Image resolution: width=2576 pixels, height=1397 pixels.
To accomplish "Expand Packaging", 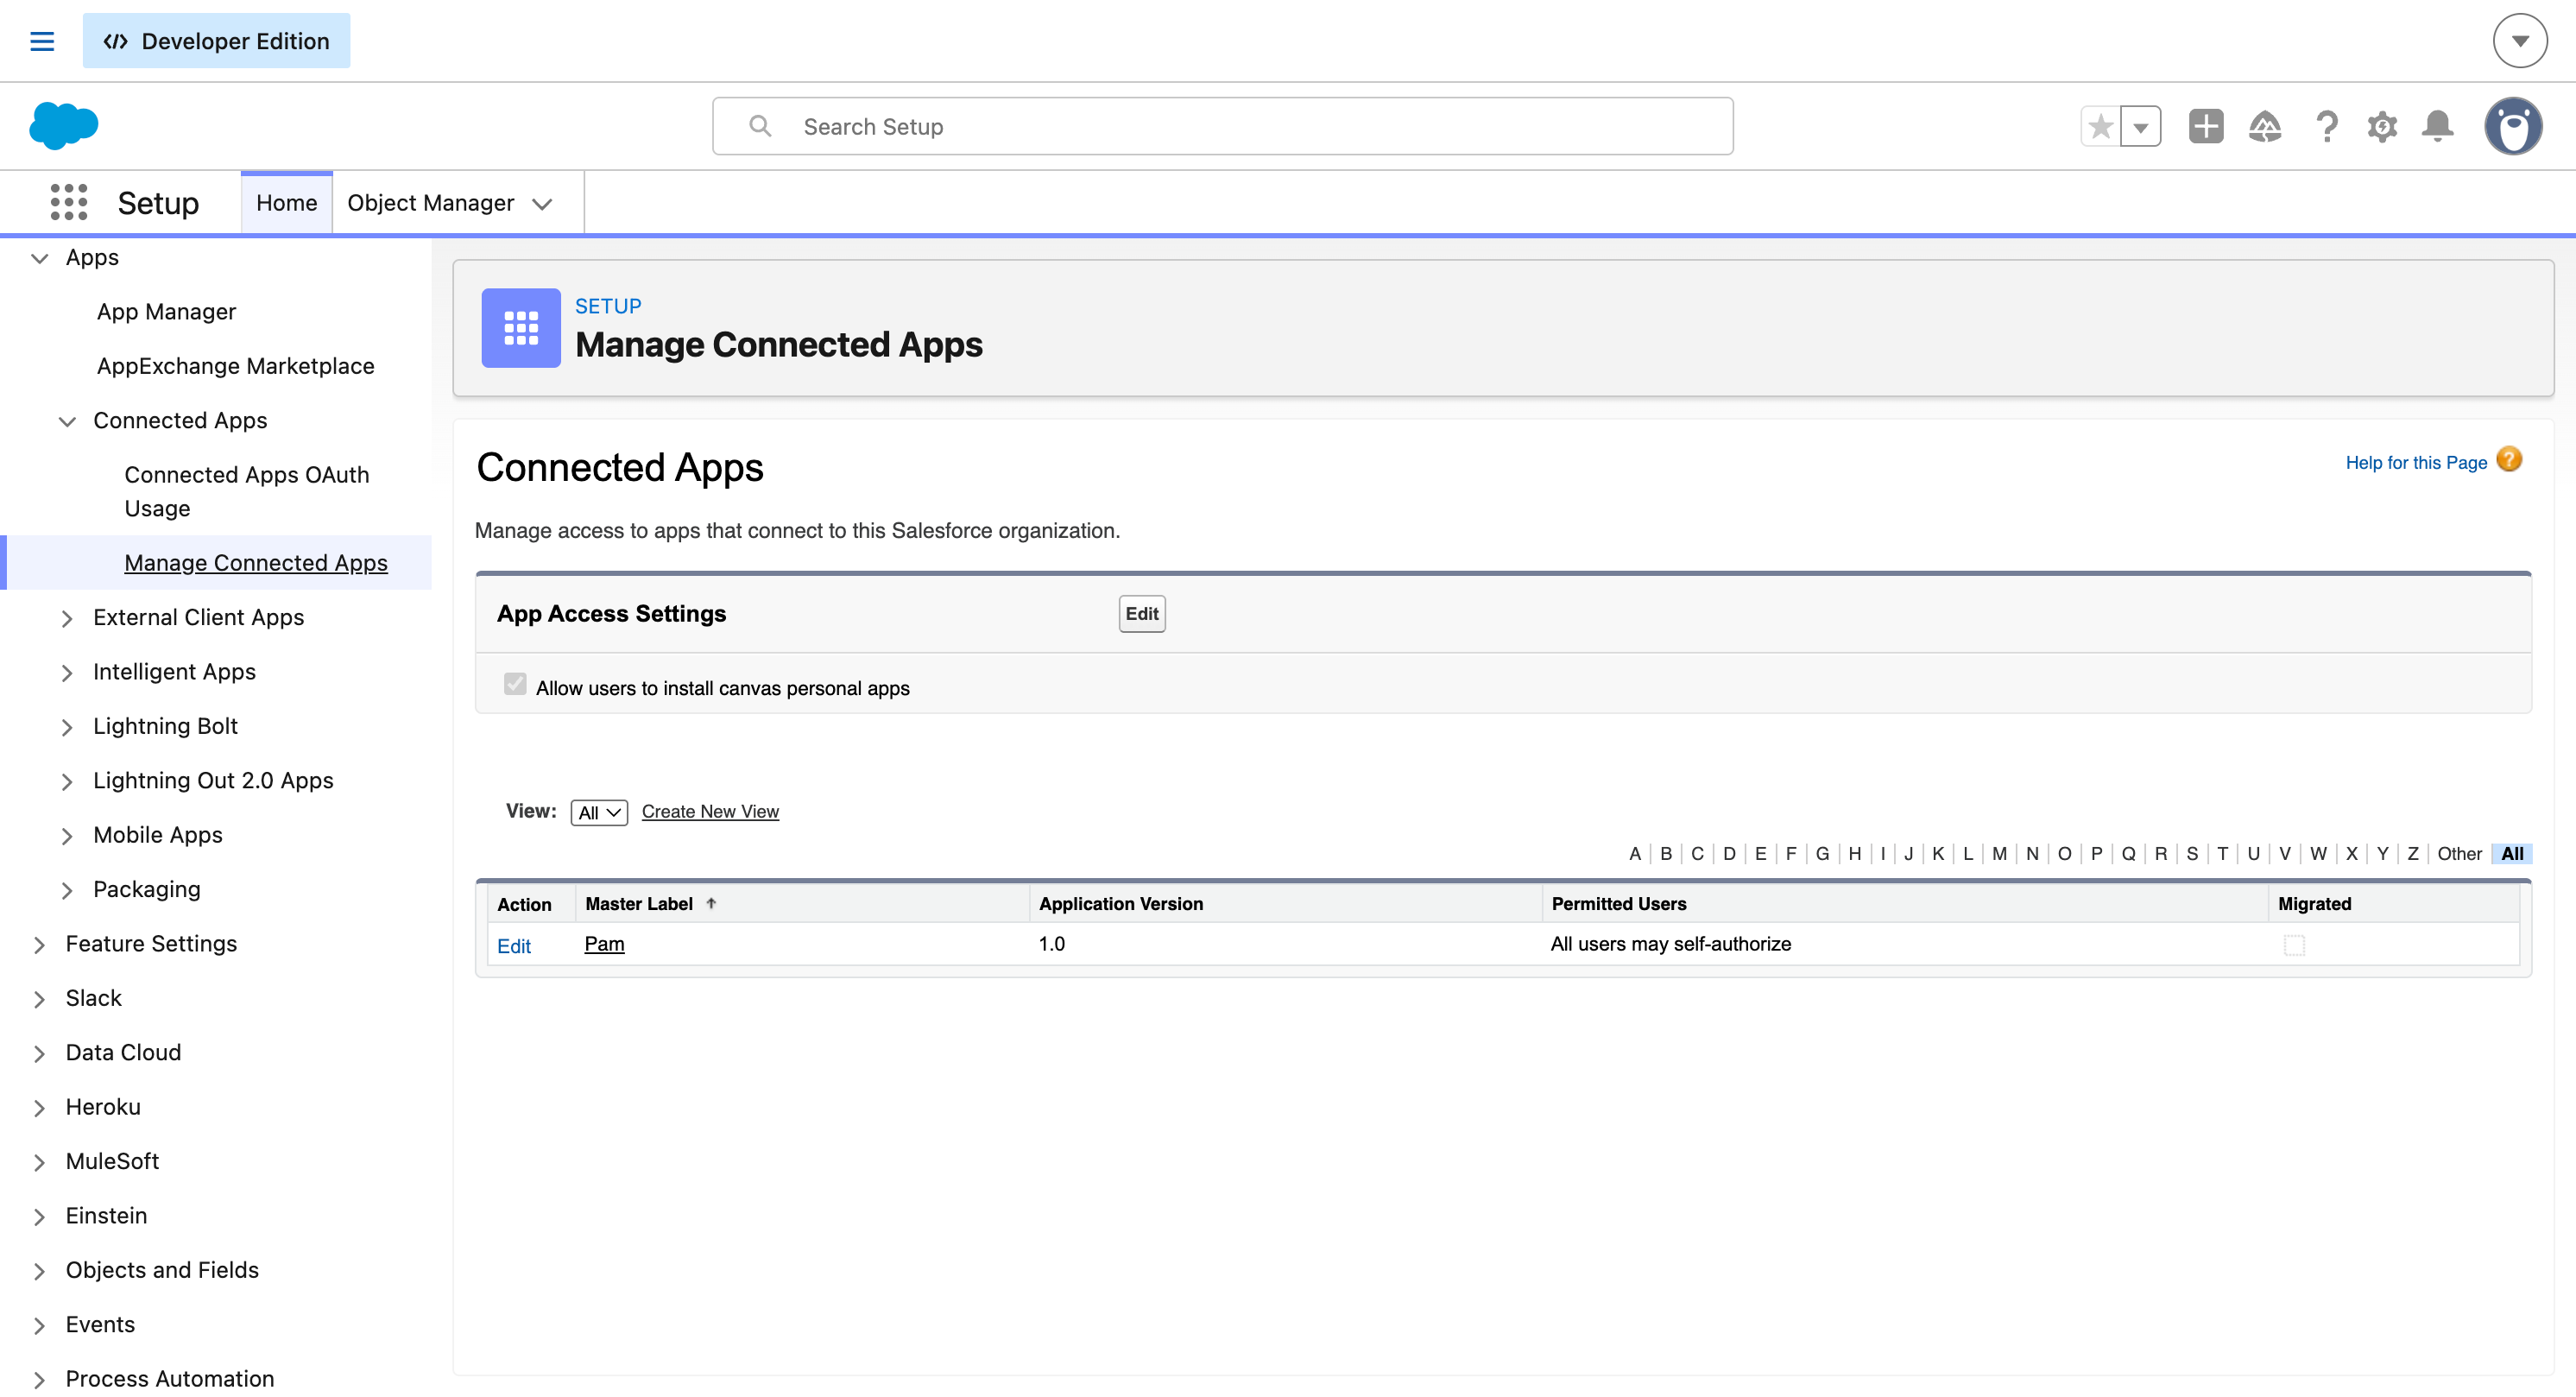I will click(67, 890).
